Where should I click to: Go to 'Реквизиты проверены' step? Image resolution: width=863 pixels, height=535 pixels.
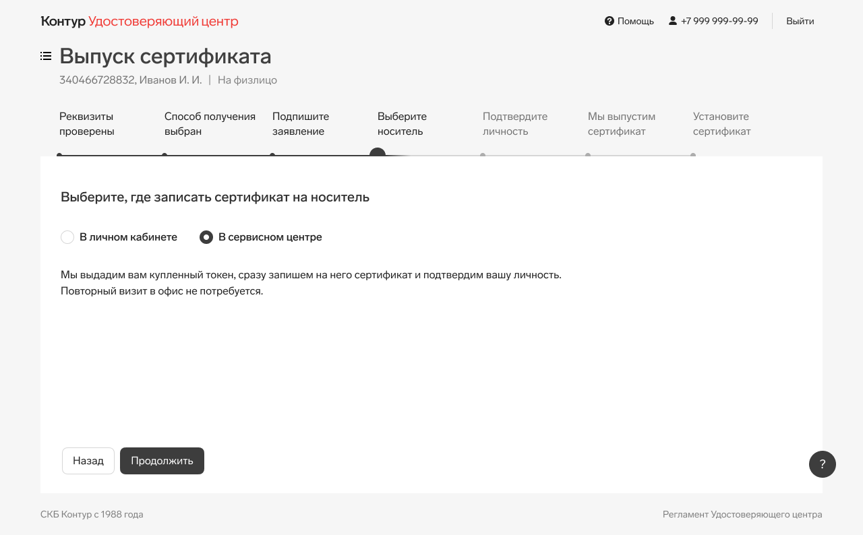pyautogui.click(x=86, y=124)
